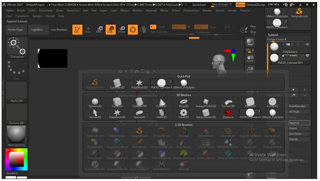Open the DefaultZScript dropdown
This screenshot has height=181, width=320.
point(256,5)
